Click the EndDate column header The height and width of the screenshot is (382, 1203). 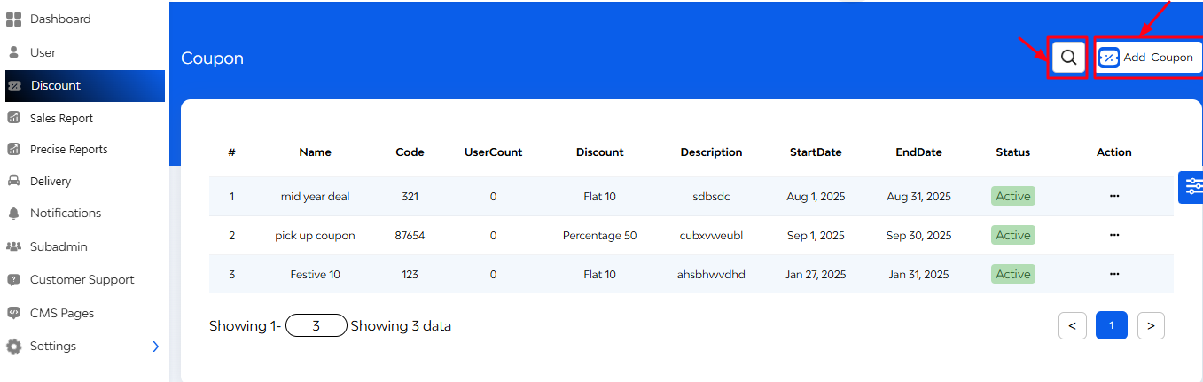click(918, 152)
